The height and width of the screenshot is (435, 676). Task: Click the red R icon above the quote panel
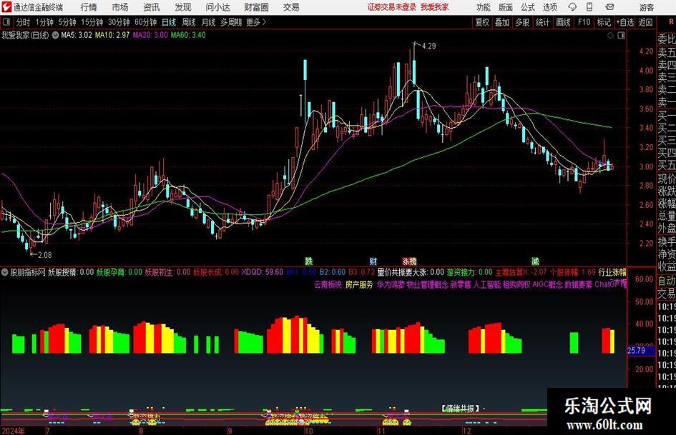pyautogui.click(x=670, y=22)
